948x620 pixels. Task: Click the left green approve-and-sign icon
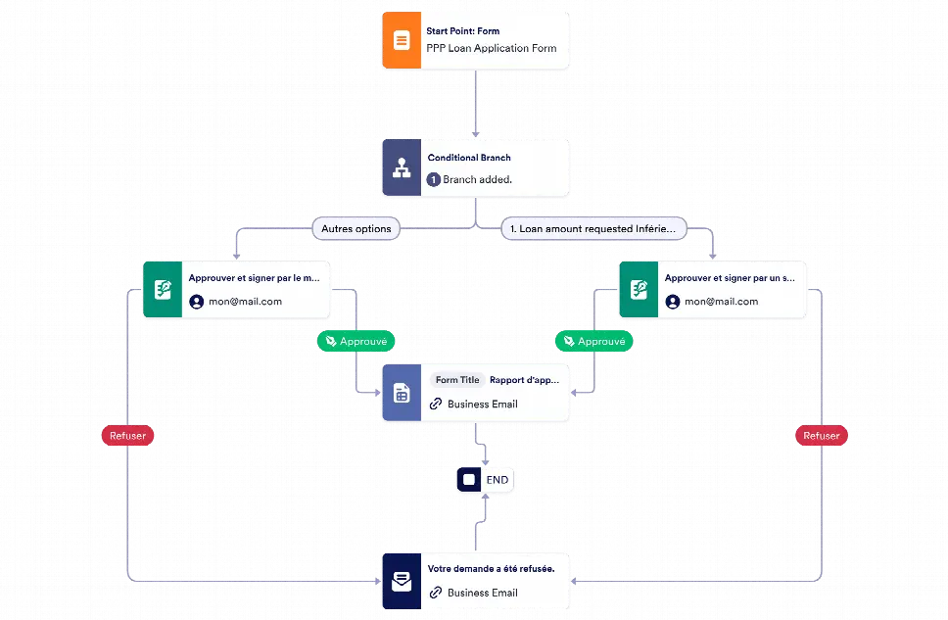point(163,289)
